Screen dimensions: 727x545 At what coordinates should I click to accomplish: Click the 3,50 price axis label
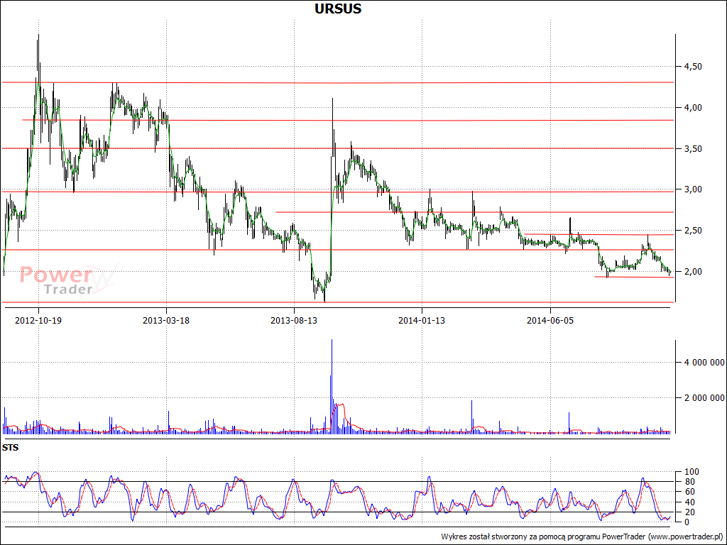coord(693,149)
